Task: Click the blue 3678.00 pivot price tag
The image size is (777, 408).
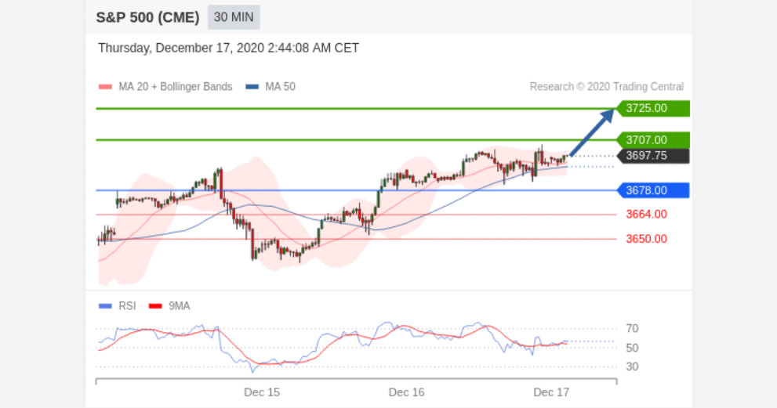Action: tap(653, 190)
